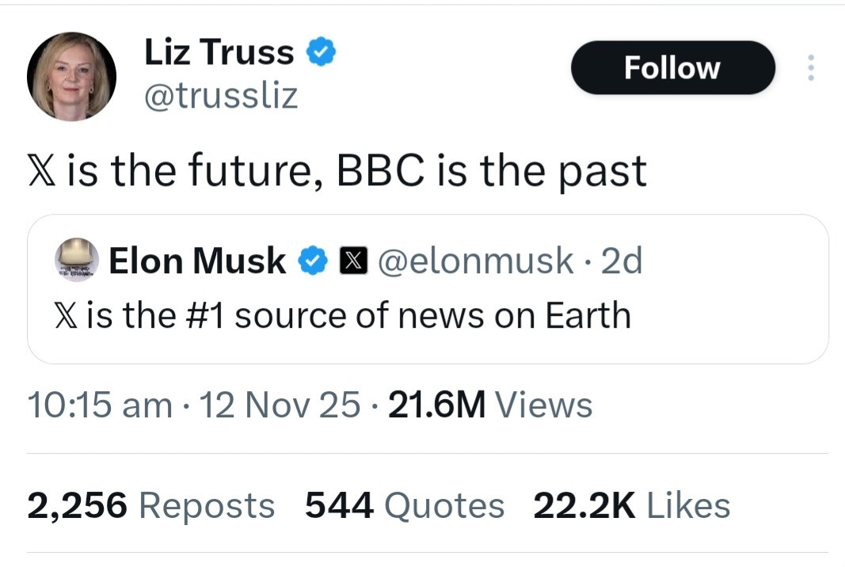
Task: View the 21.6M Views analytics
Action: 491,405
